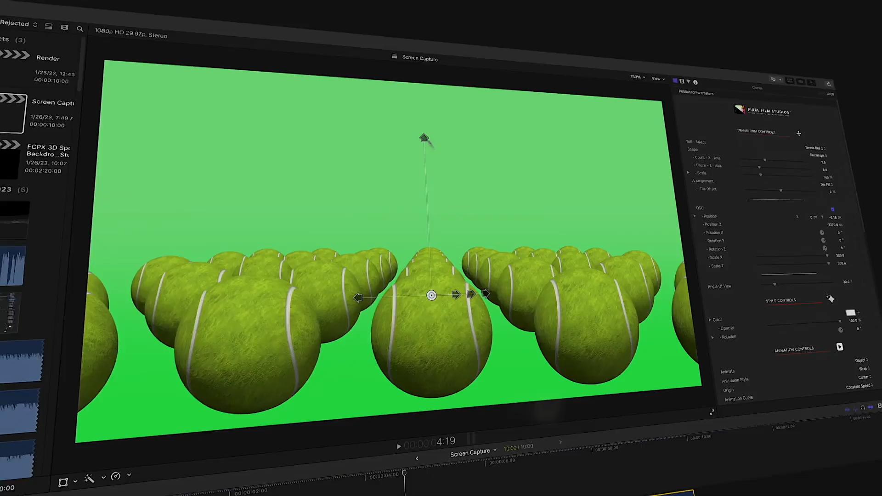
Task: Click the link chain toolbar icon
Action: click(773, 79)
